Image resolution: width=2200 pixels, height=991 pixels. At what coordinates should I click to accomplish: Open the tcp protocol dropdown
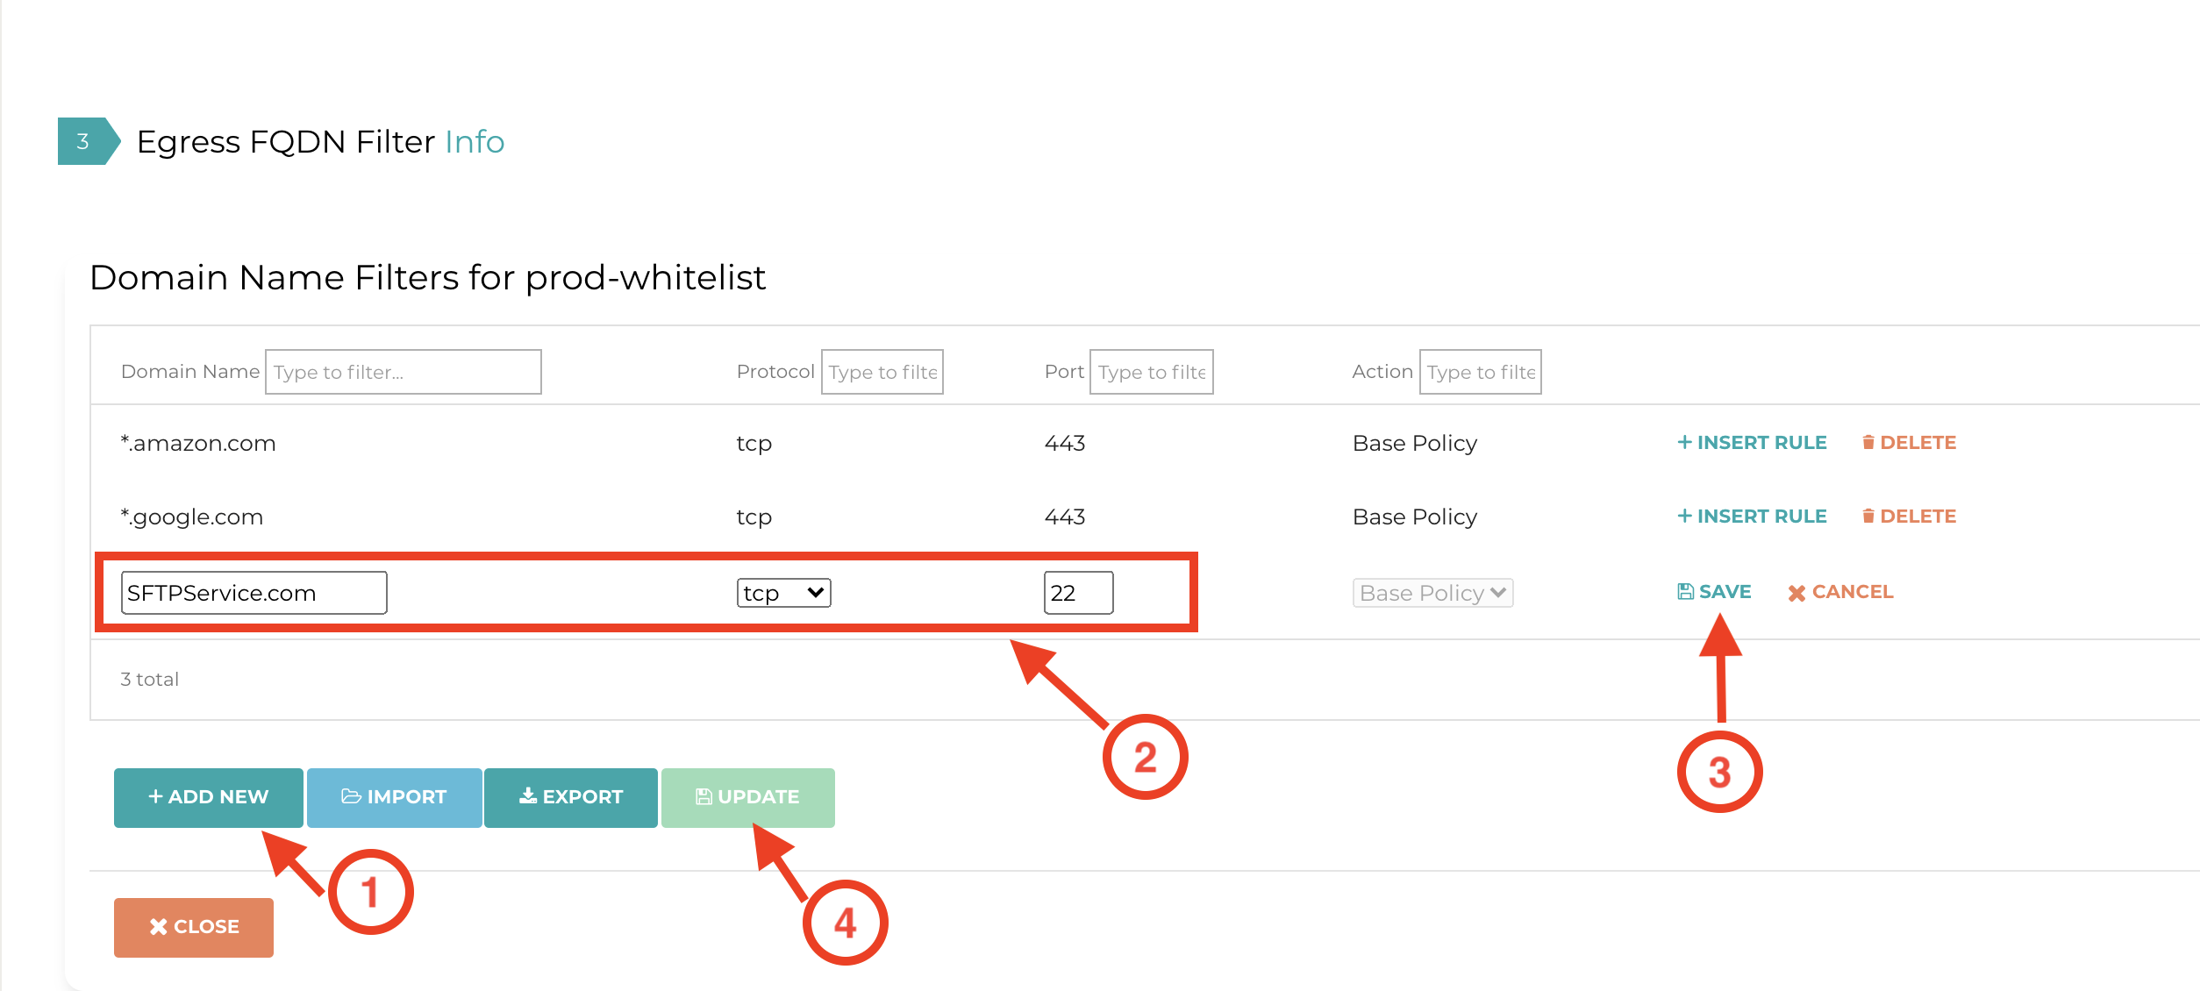point(783,593)
